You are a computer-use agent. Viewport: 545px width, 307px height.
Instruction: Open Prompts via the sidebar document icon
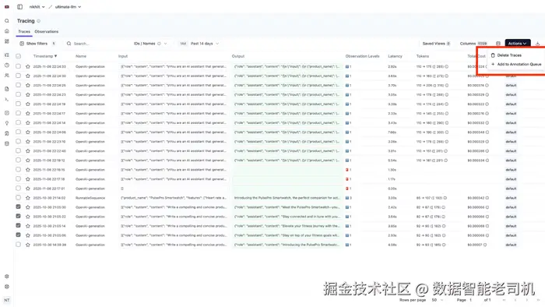point(6,89)
